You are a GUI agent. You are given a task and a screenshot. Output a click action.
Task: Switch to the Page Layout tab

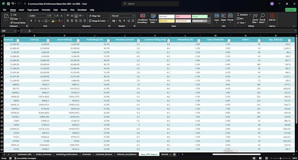[x=33, y=10]
